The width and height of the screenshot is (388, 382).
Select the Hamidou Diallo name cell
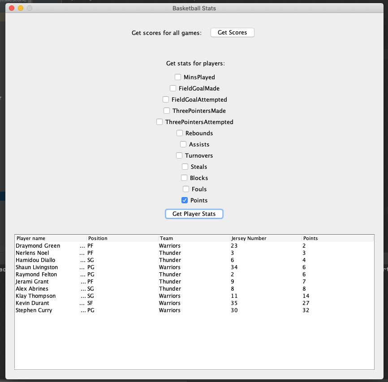[x=51, y=260]
